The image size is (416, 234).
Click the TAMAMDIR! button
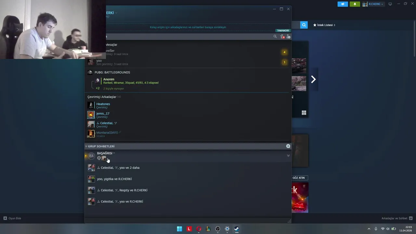pos(283,31)
